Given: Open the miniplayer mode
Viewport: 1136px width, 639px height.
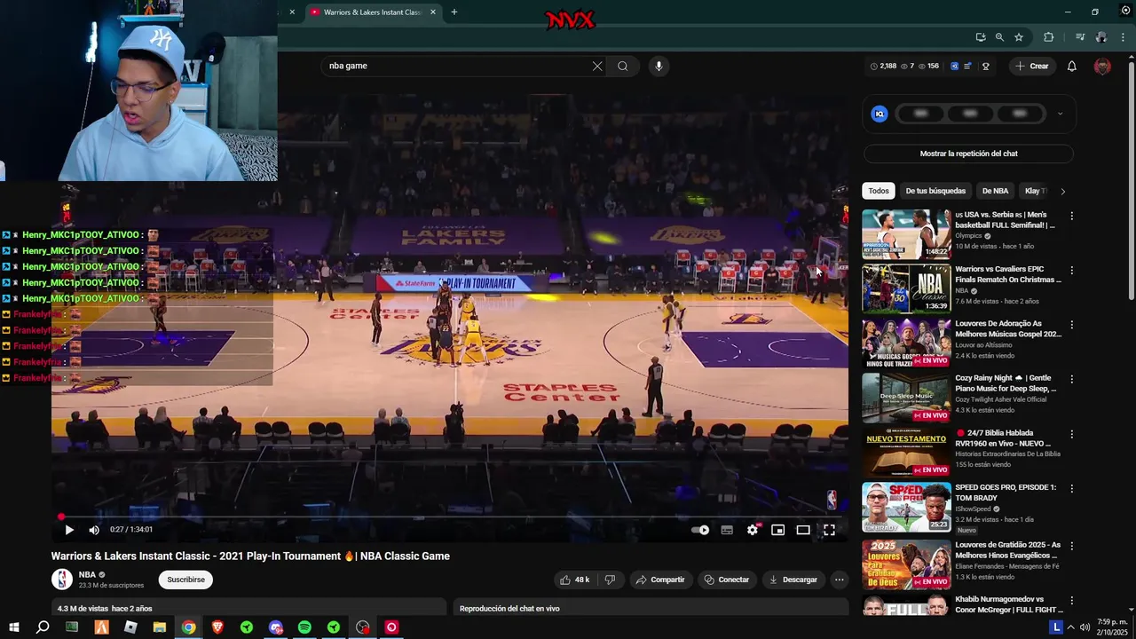Looking at the screenshot, I should click(777, 530).
